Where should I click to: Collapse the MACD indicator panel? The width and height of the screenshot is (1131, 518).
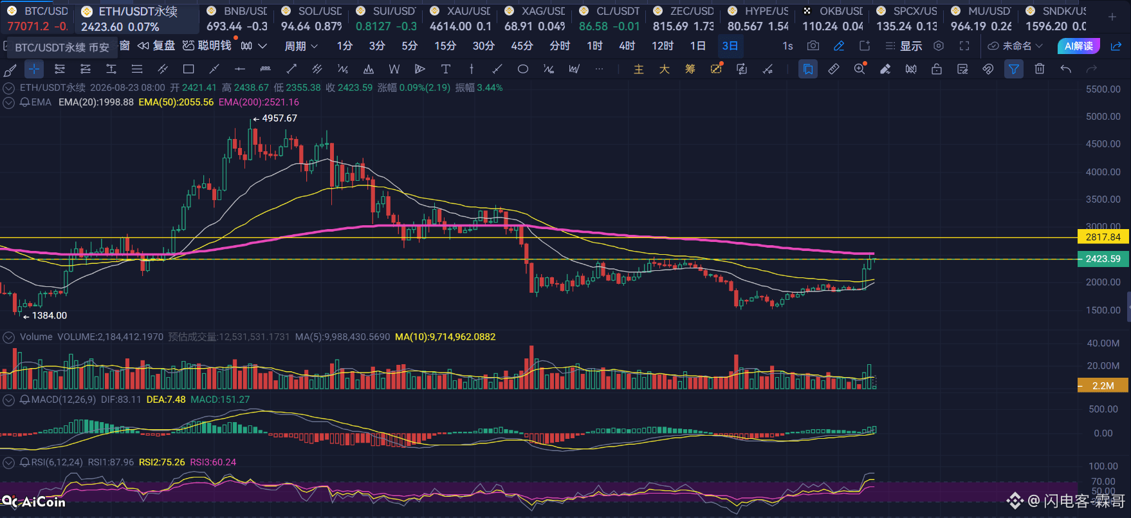tap(9, 400)
